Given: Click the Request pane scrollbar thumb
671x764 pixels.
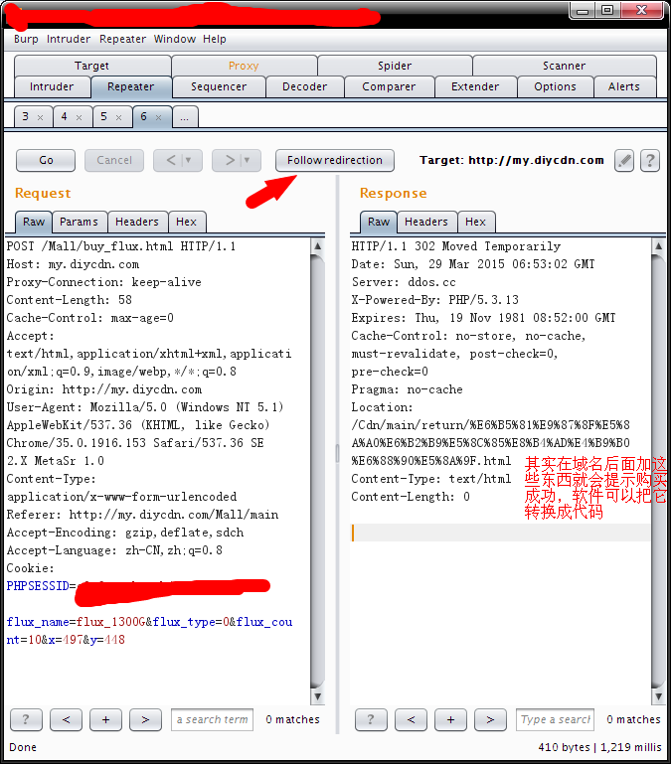Looking at the screenshot, I should pyautogui.click(x=317, y=470).
